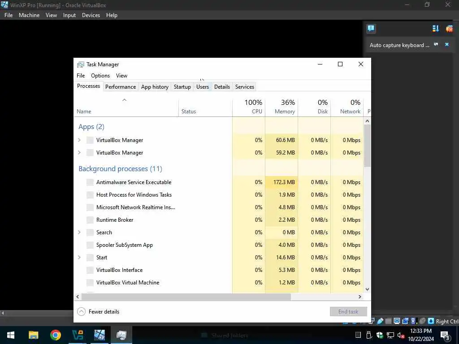Click the mouse integration icon in VirtualBox status bar

(422, 321)
